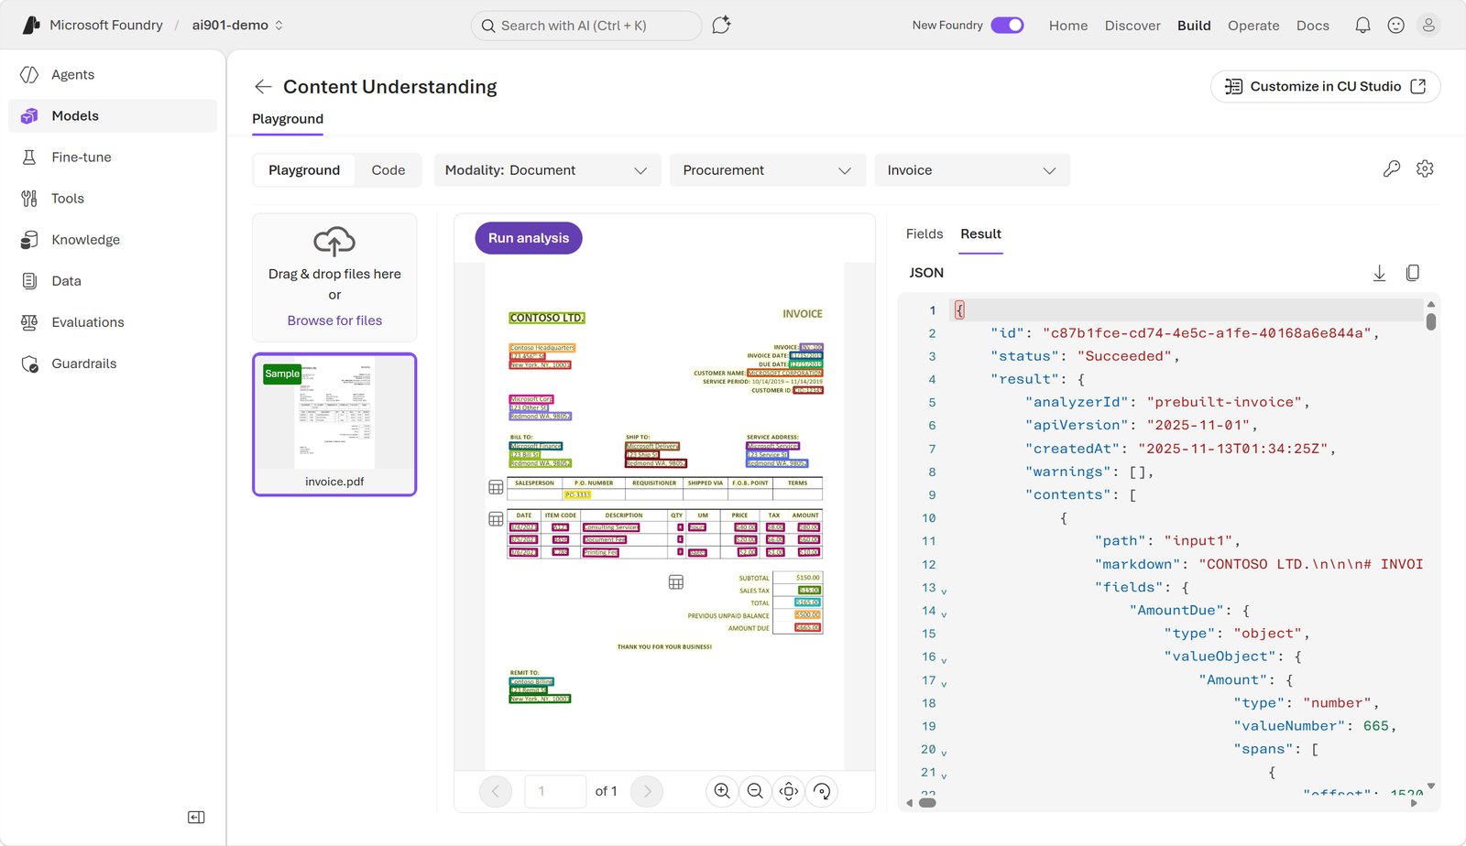The height and width of the screenshot is (846, 1466).
Task: Rotate the document
Action: [822, 791]
